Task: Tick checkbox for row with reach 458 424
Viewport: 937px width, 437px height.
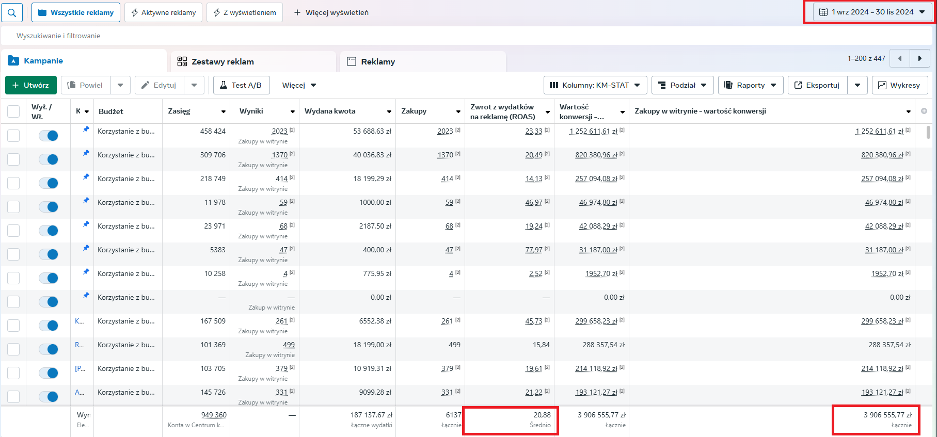Action: click(13, 136)
